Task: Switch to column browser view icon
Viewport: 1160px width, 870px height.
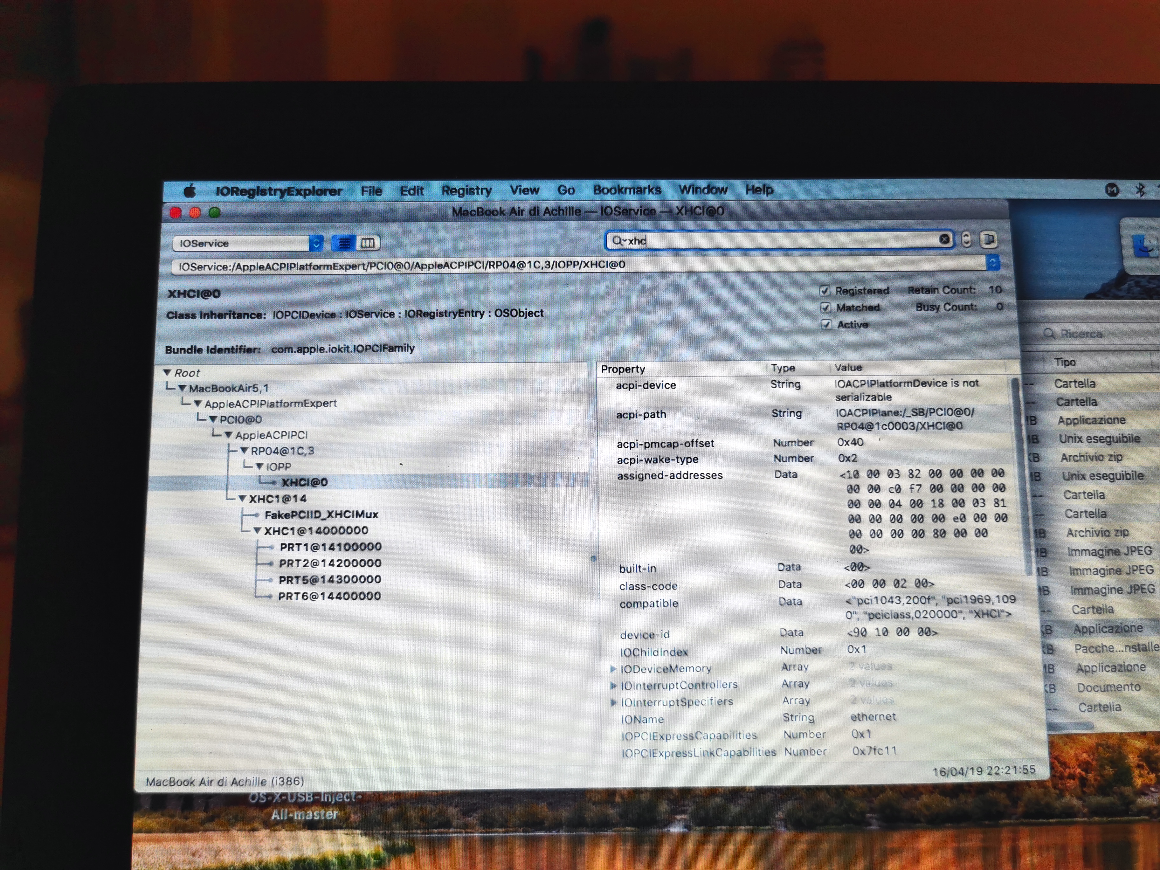Action: pos(368,243)
